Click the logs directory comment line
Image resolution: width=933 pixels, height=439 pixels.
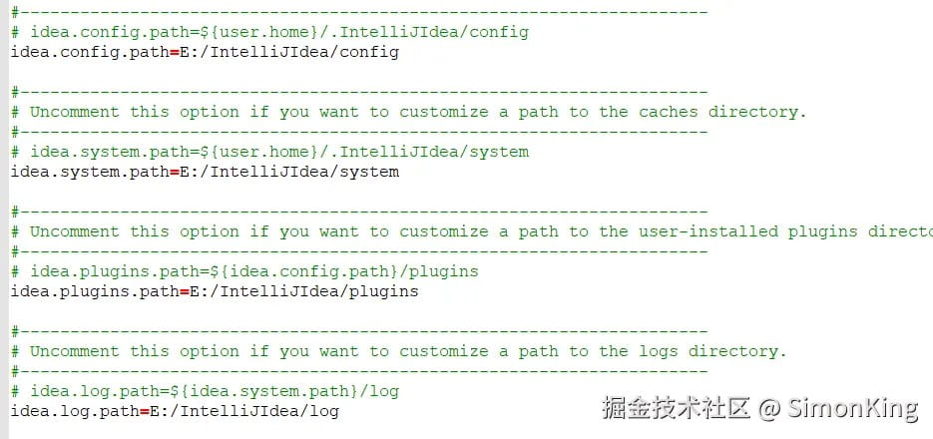(x=399, y=351)
